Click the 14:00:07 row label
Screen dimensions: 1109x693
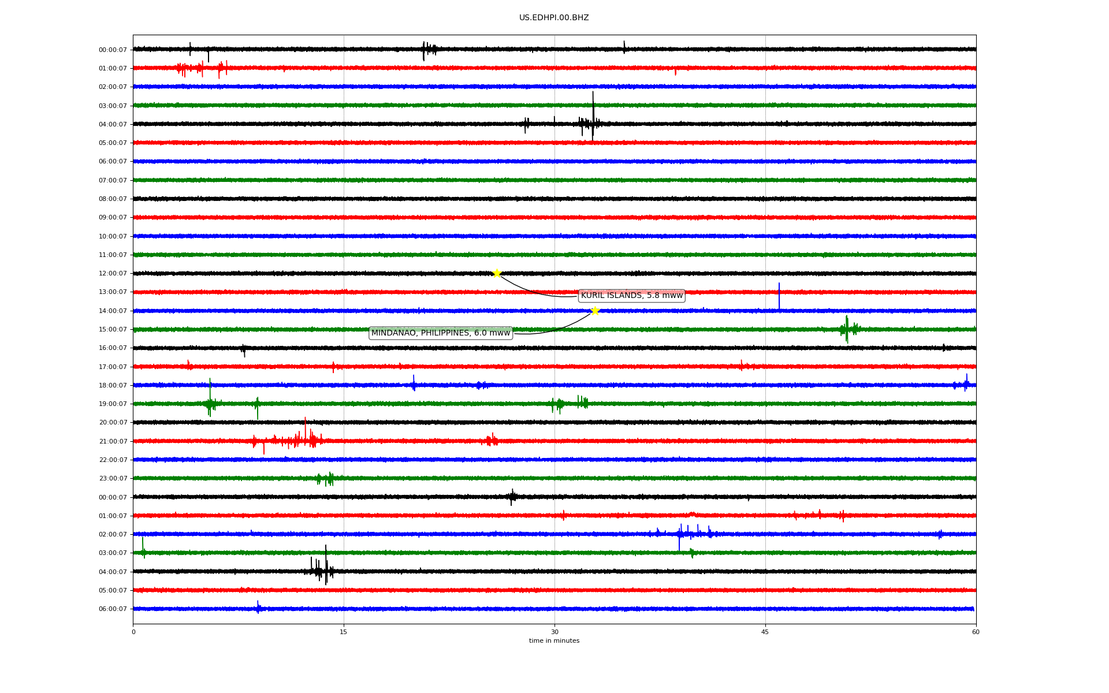pos(113,311)
